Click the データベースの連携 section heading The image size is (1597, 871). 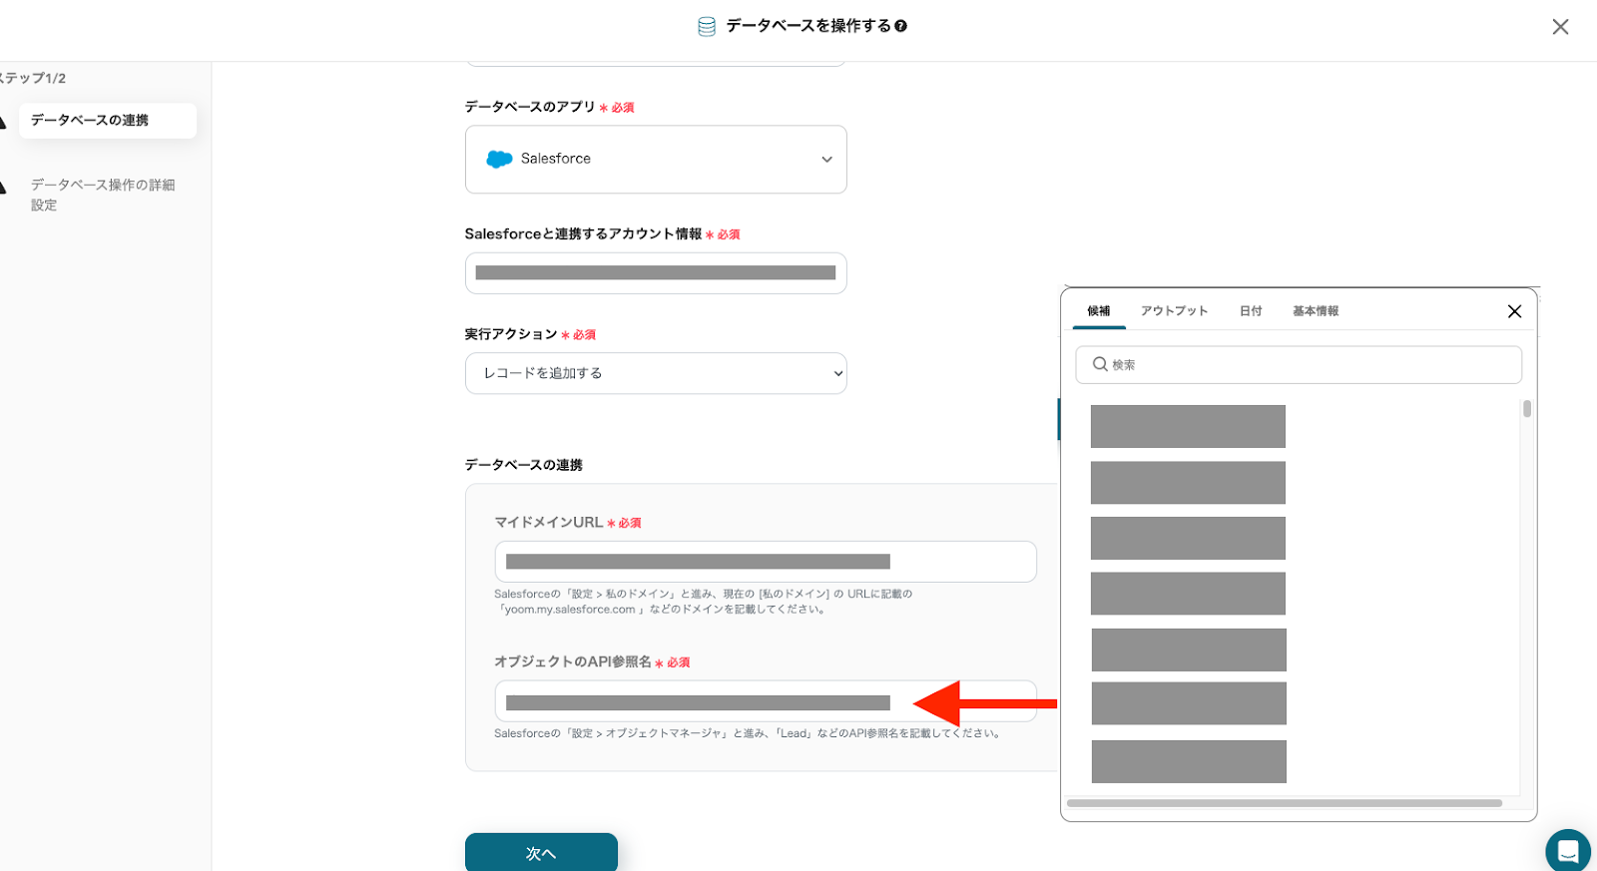tap(524, 465)
